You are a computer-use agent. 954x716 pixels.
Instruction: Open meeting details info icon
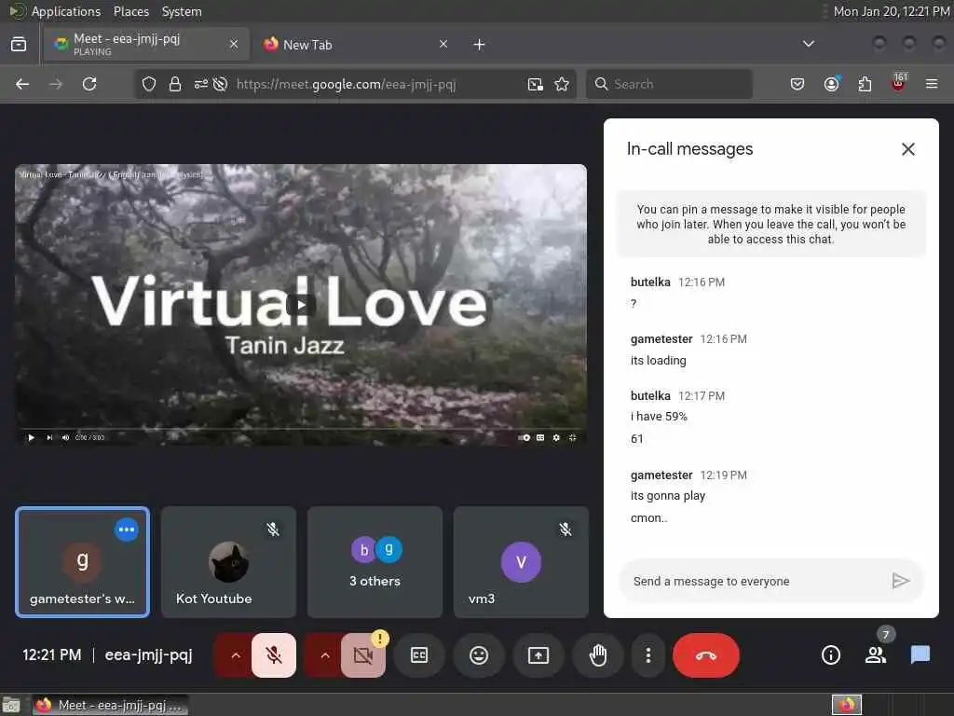tap(830, 655)
